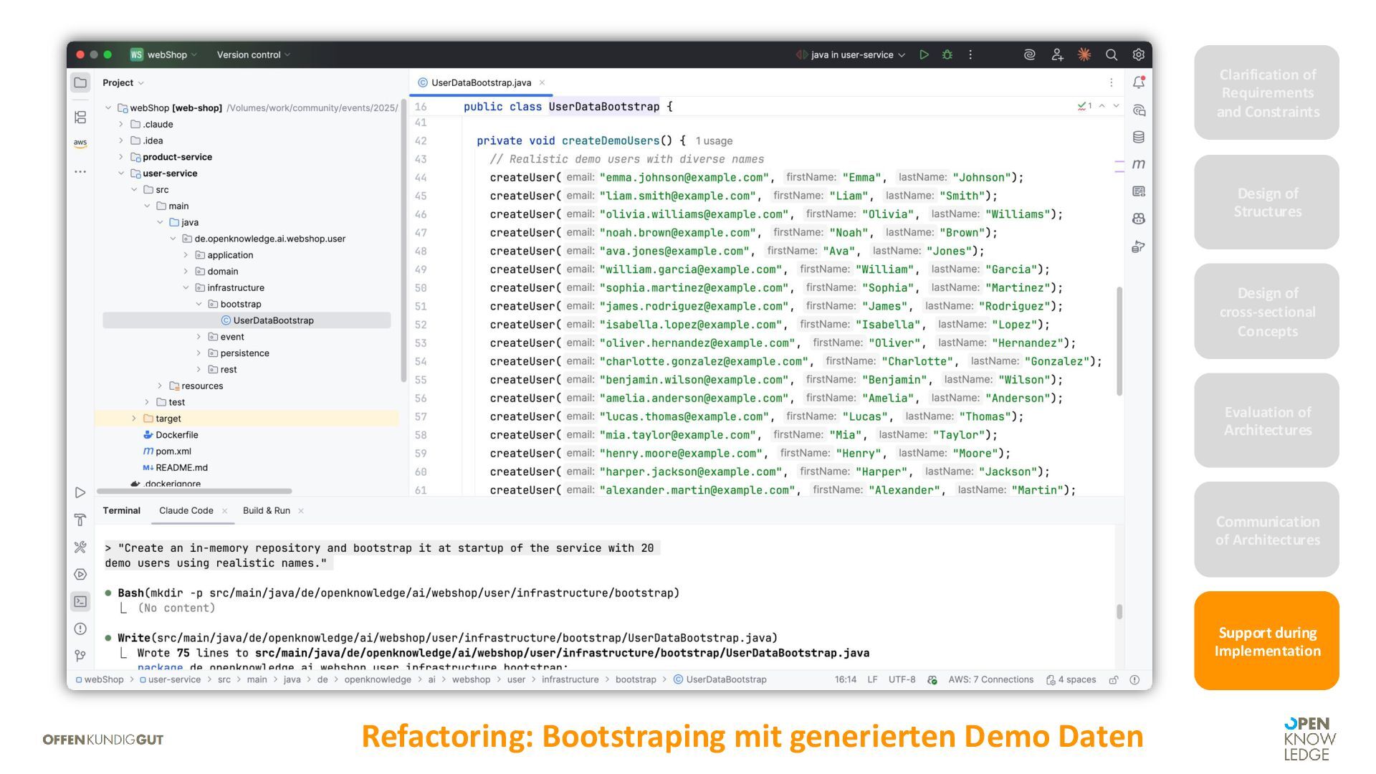Open the Notifications bell panel
1376x774 pixels.
[x=1138, y=82]
